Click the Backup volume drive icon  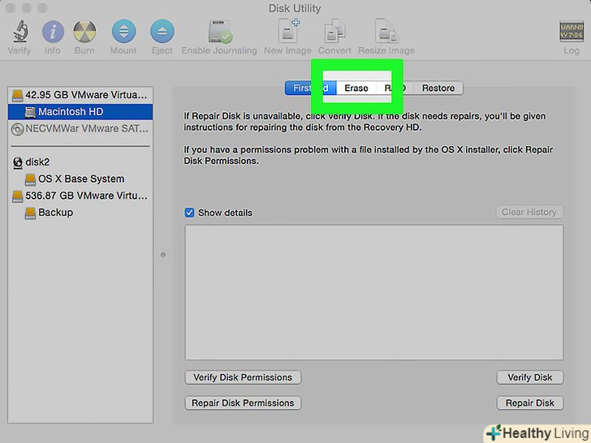tap(30, 213)
